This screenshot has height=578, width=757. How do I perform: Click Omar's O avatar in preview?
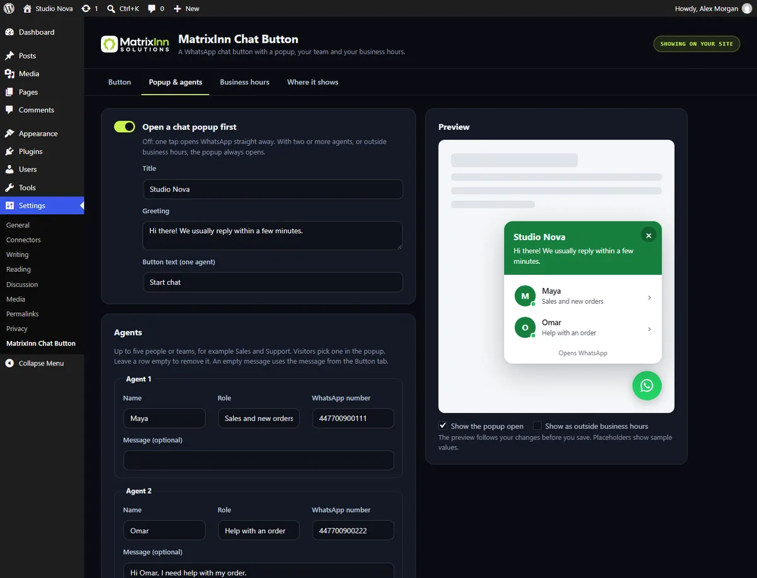(x=525, y=328)
